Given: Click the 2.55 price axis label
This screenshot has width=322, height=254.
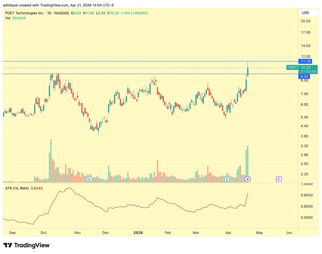Looking at the screenshot, I should pyautogui.click(x=305, y=164).
